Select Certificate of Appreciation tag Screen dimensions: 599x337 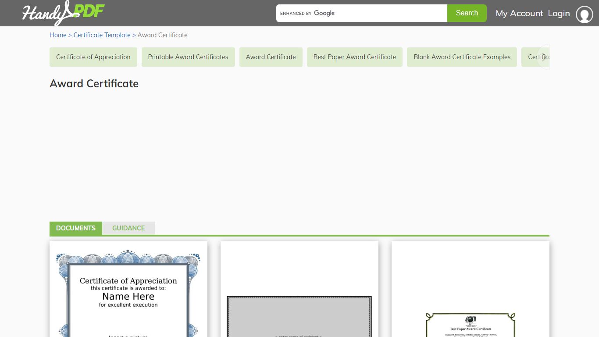tap(93, 57)
